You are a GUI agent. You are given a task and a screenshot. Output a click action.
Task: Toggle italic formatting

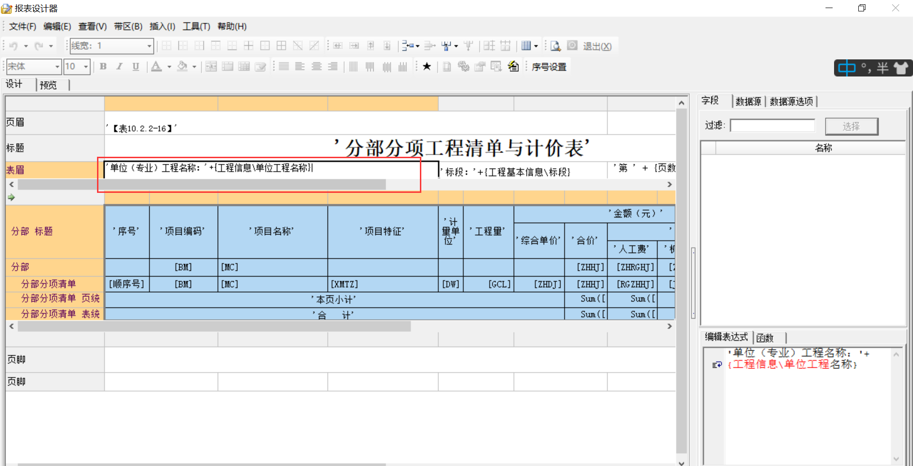pos(119,67)
